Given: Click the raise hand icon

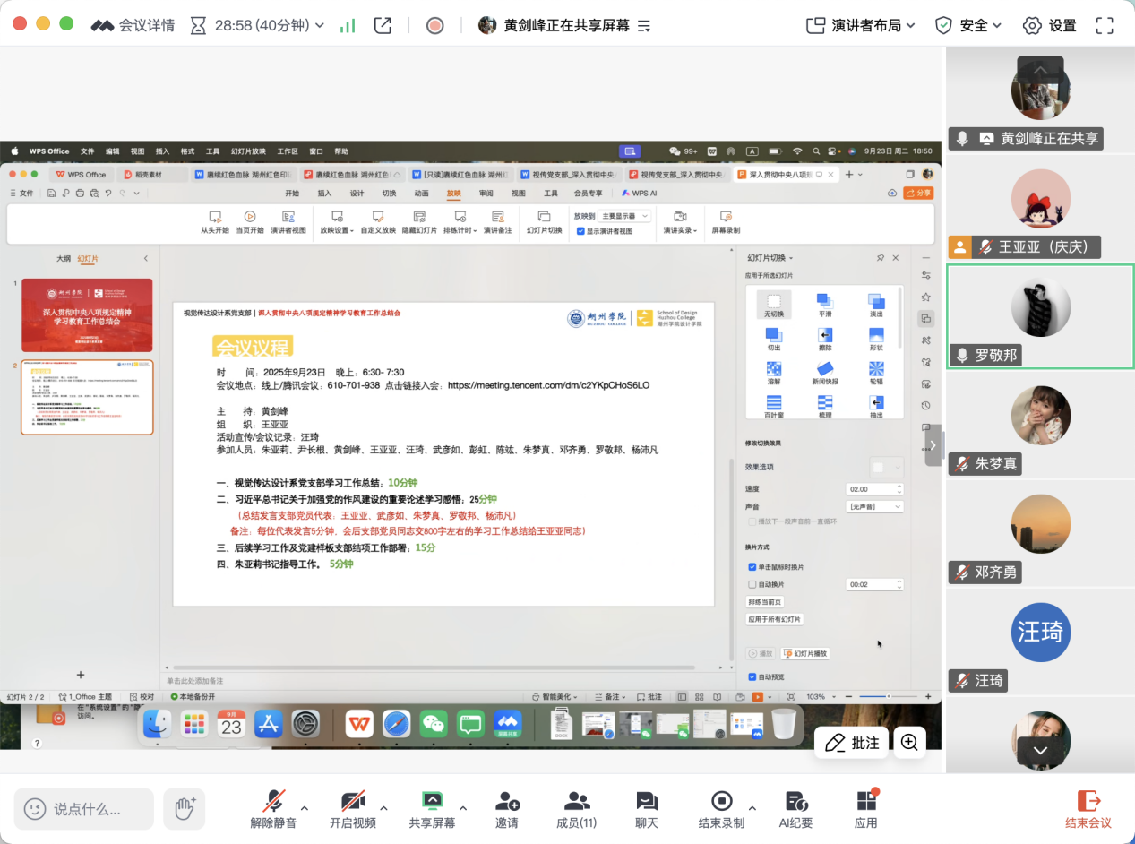Looking at the screenshot, I should tap(185, 808).
